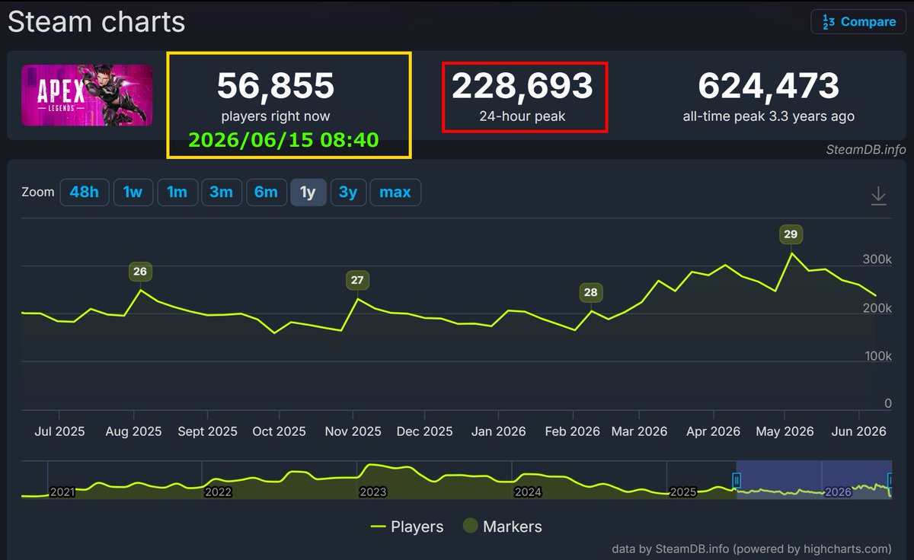Click the Nov 2025 axis label
Screen dimensions: 914x560
click(x=352, y=431)
